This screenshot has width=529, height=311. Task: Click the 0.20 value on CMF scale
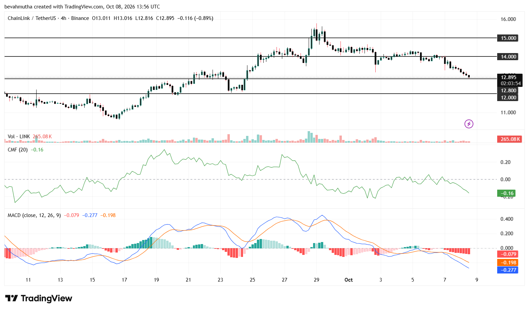coord(505,162)
